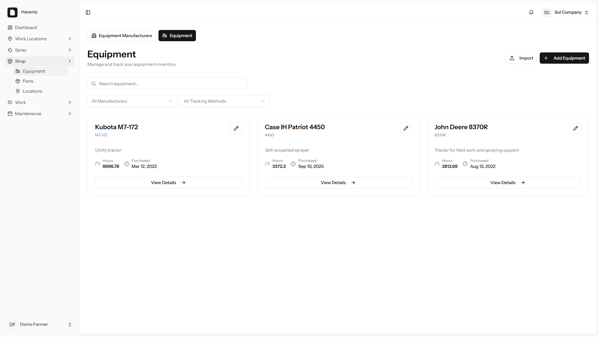The image size is (599, 337).
Task: Expand the Maintenance menu chevron
Action: tap(70, 114)
